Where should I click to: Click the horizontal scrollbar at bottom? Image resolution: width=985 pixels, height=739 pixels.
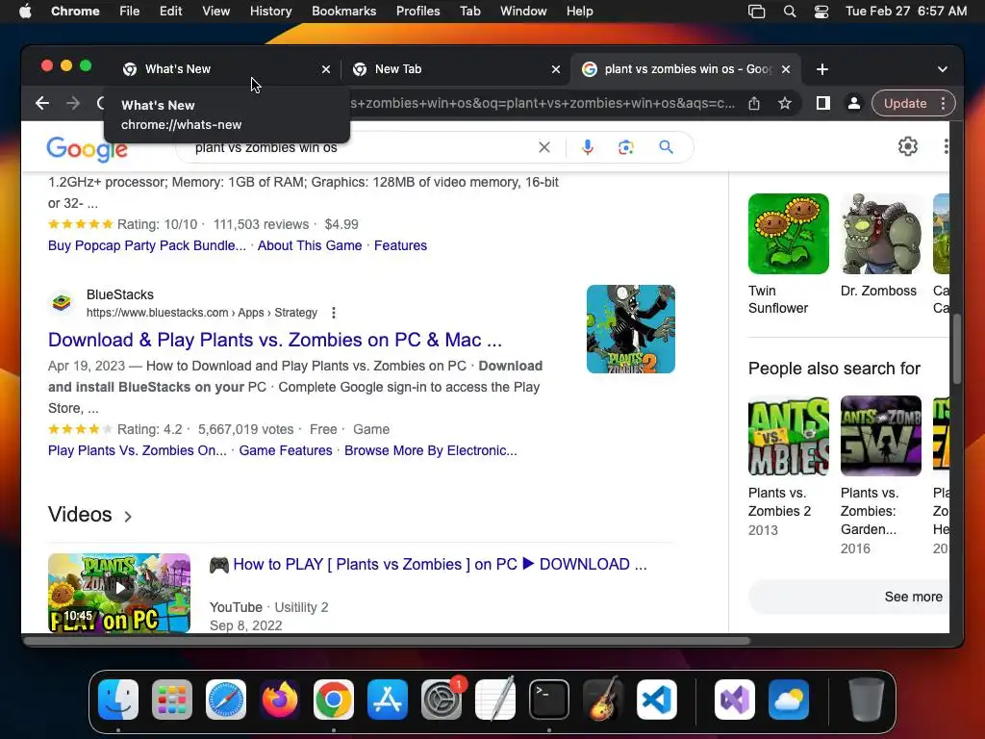click(388, 641)
